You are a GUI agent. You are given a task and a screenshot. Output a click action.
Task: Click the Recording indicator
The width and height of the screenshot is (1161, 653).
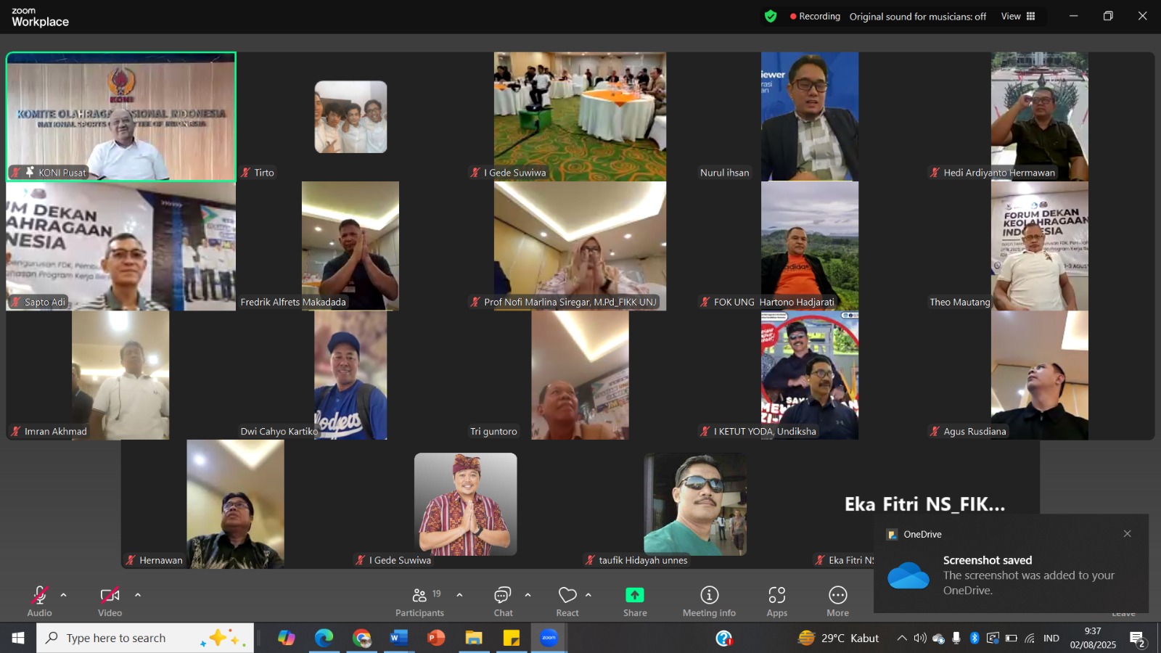[815, 16]
